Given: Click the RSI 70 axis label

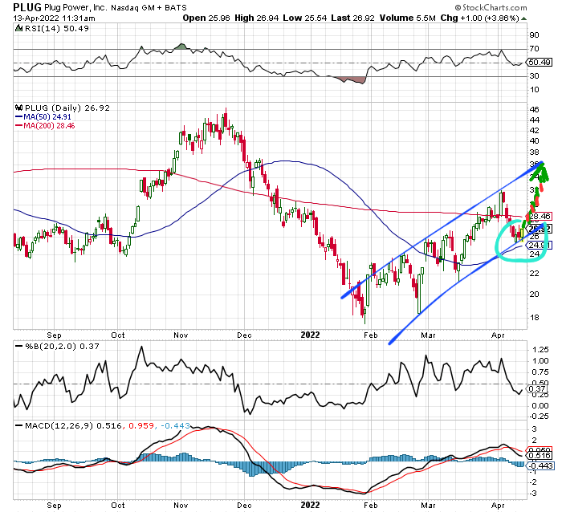Looking at the screenshot, I should coord(534,48).
